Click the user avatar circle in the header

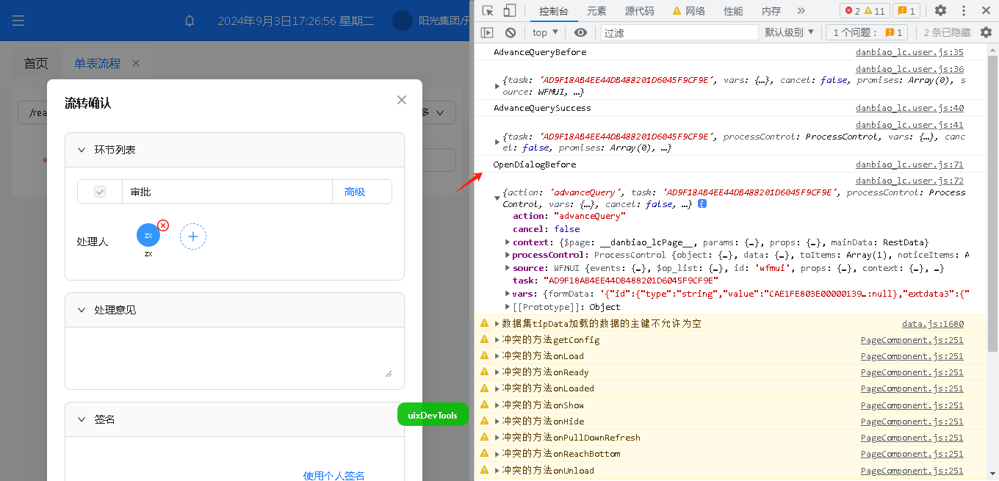(403, 21)
